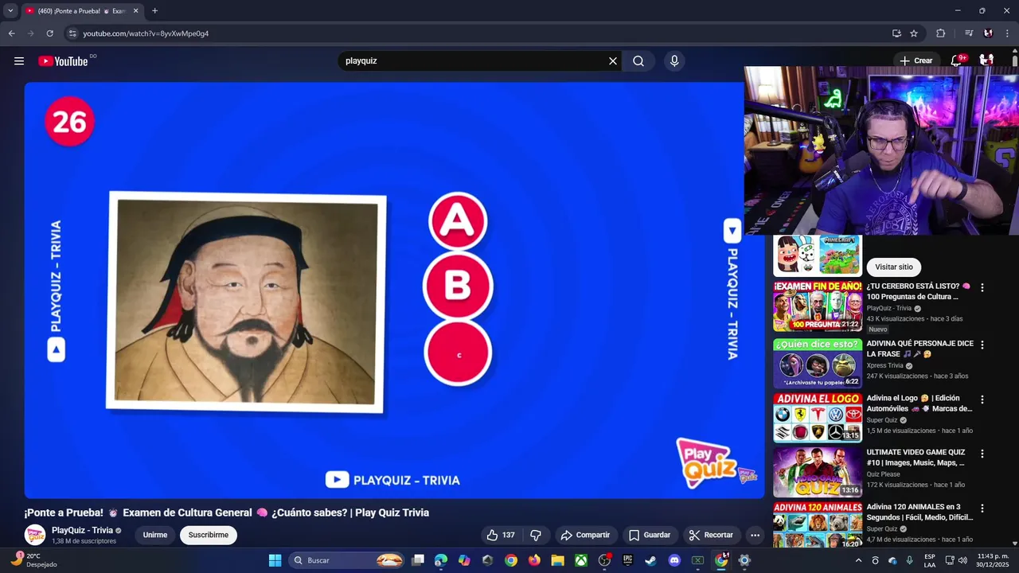This screenshot has width=1019, height=573.
Task: Open the volume speaker tray icon
Action: point(962,560)
